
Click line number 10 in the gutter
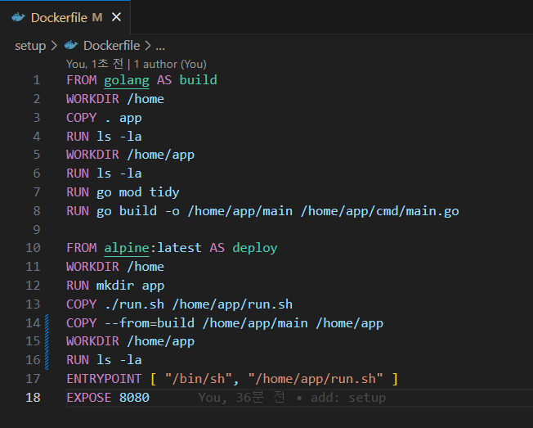[x=33, y=248]
